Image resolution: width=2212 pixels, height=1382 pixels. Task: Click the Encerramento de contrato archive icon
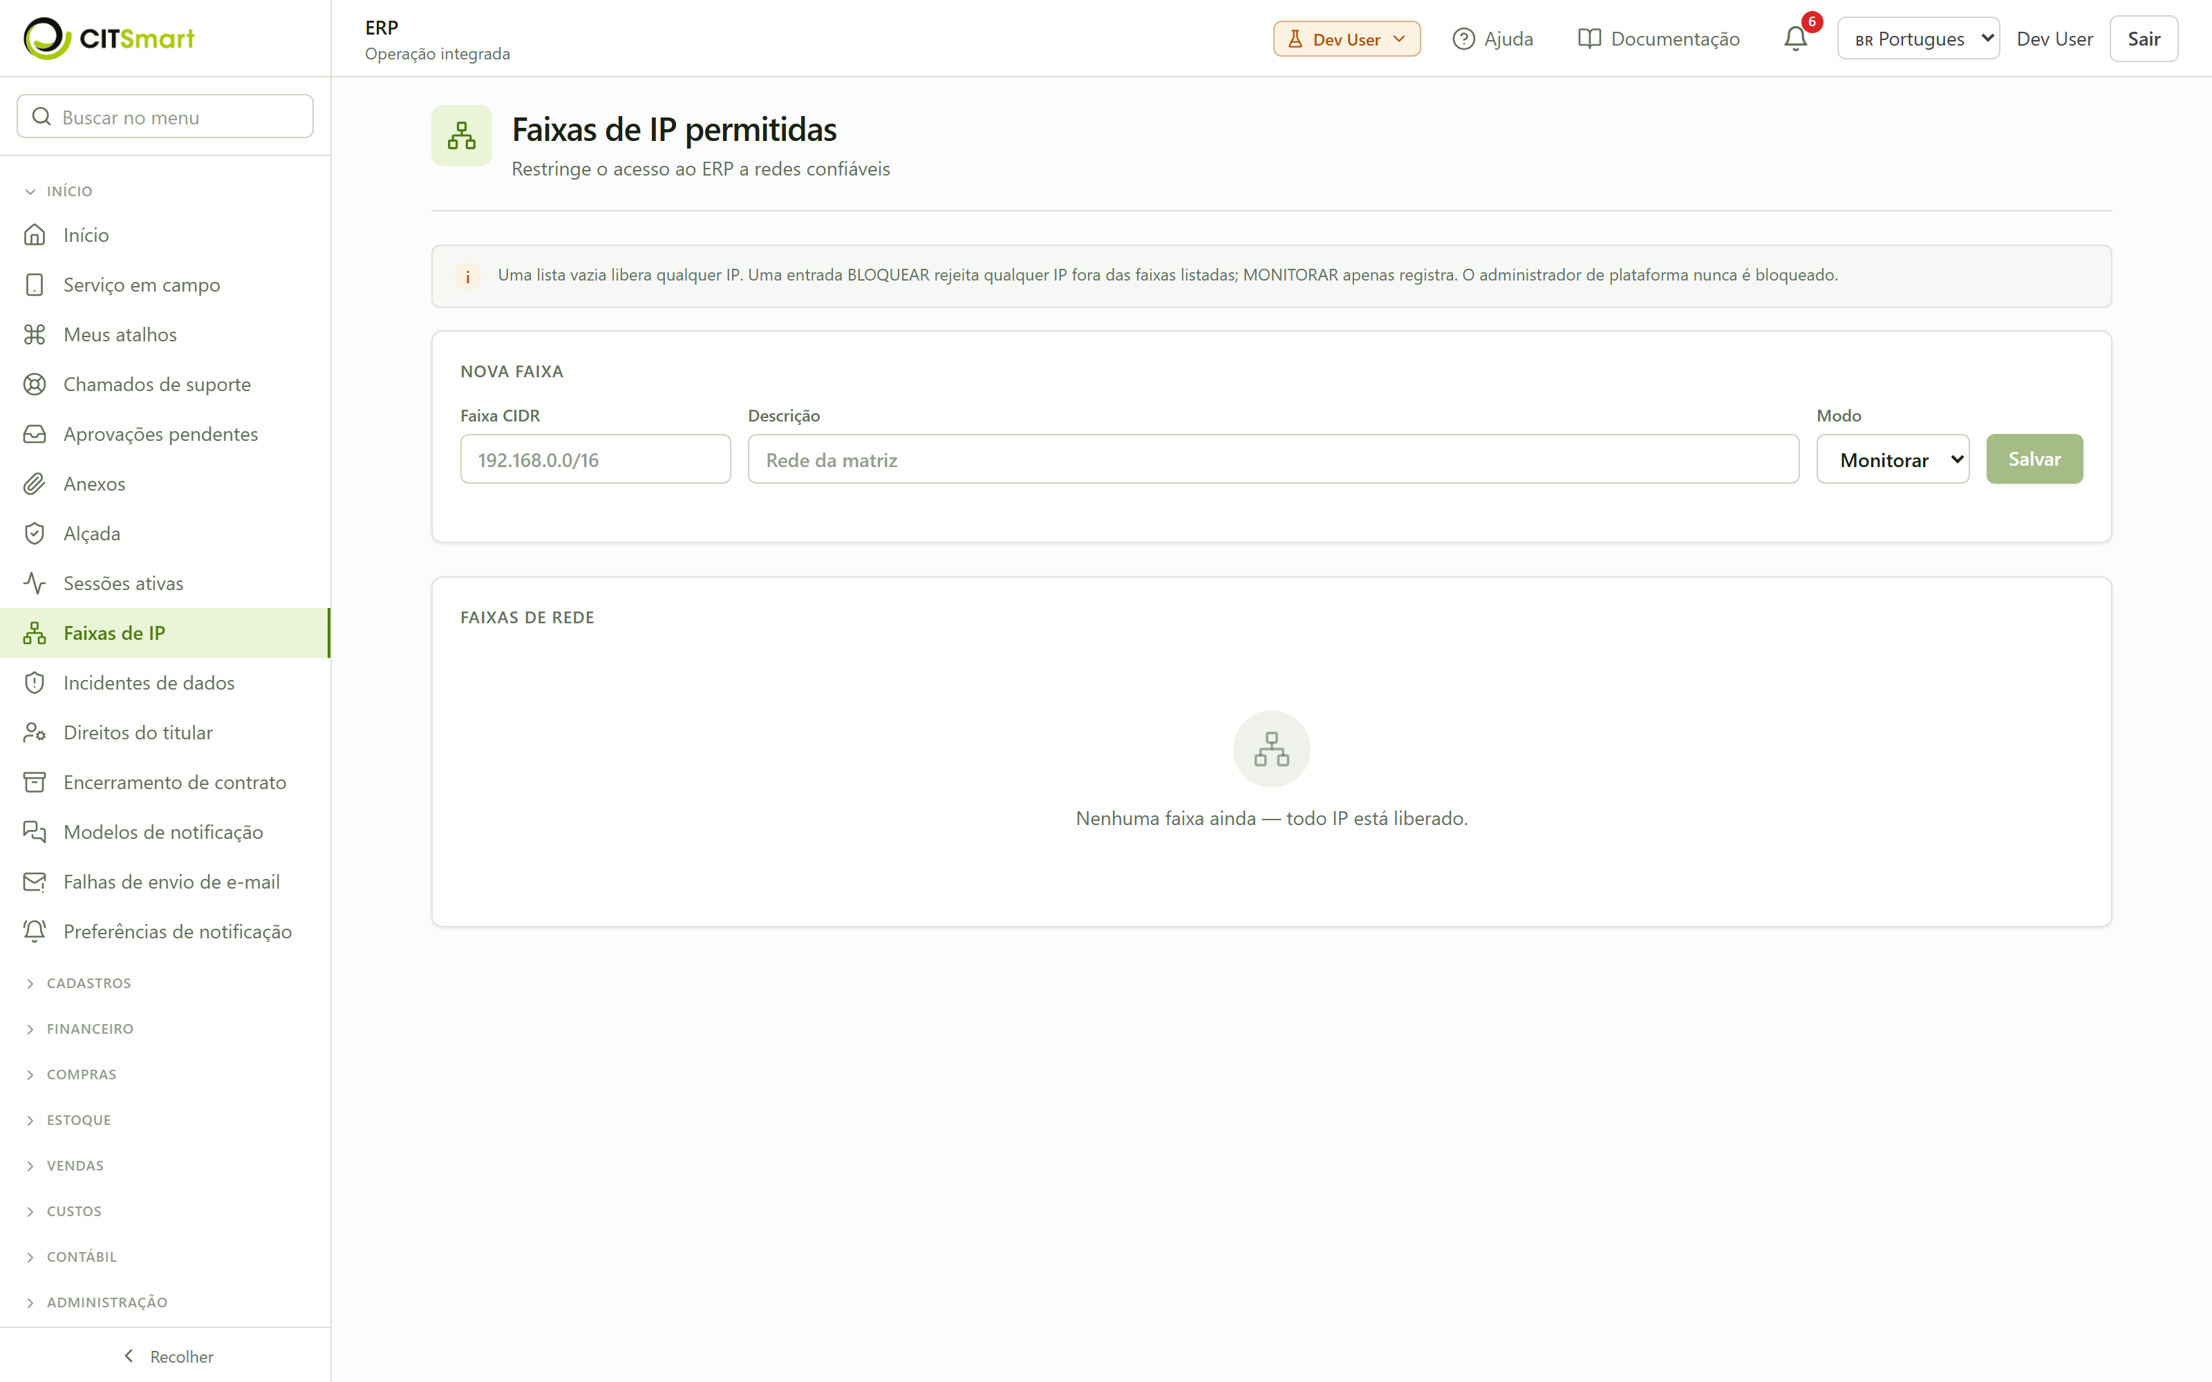pyautogui.click(x=35, y=782)
